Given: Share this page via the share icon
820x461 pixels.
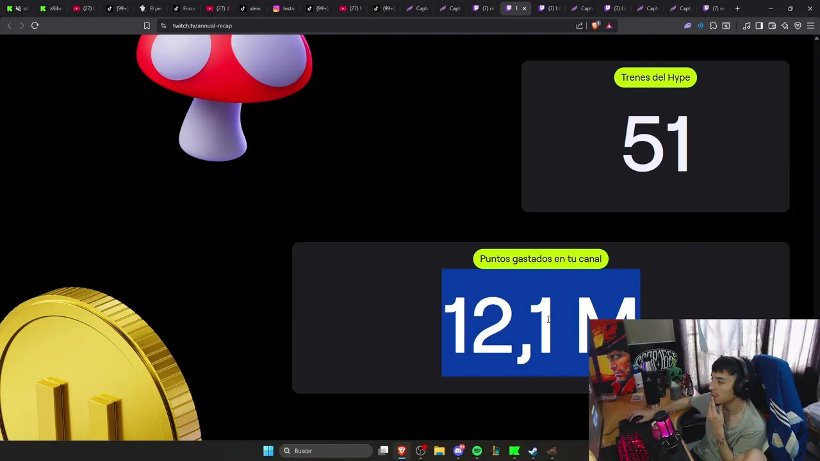Looking at the screenshot, I should click(x=580, y=26).
